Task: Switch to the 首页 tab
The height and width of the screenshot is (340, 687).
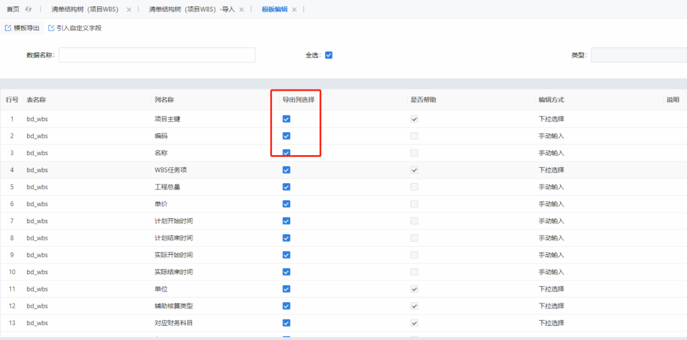Action: coord(13,10)
